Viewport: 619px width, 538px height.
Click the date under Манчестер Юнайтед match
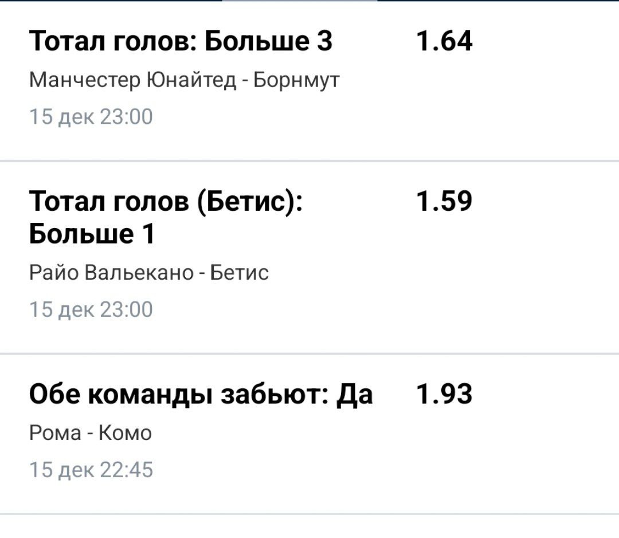point(91,117)
